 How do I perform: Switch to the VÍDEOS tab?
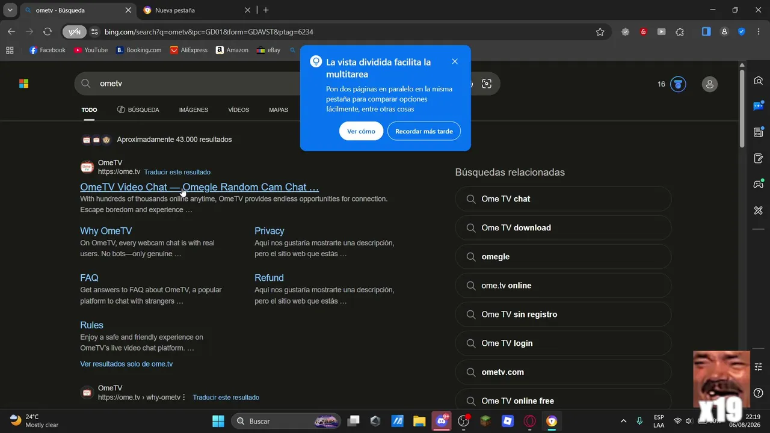pos(238,110)
